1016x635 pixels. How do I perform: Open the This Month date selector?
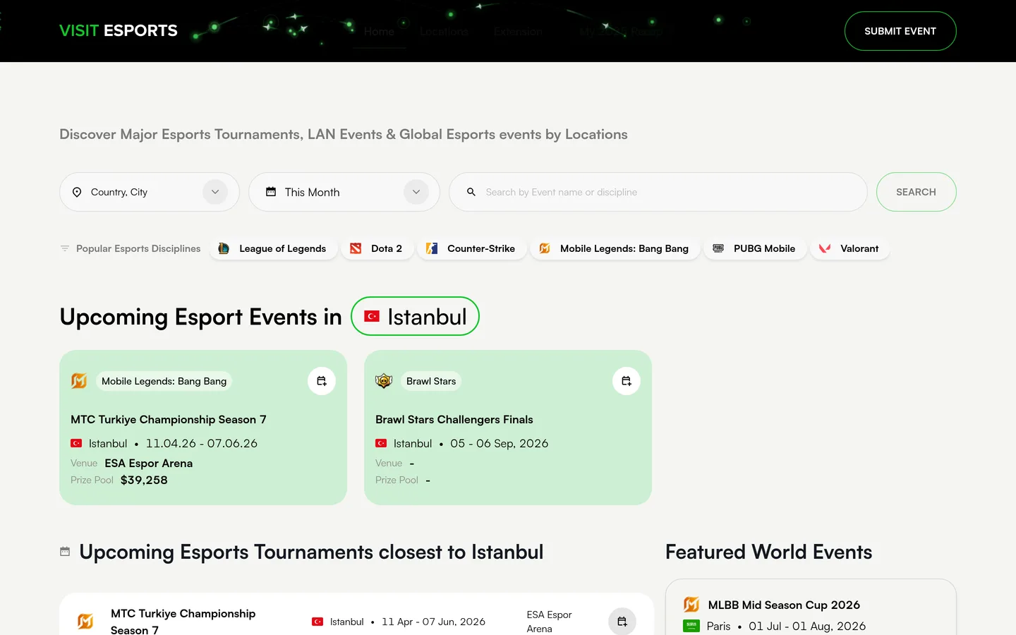click(344, 192)
